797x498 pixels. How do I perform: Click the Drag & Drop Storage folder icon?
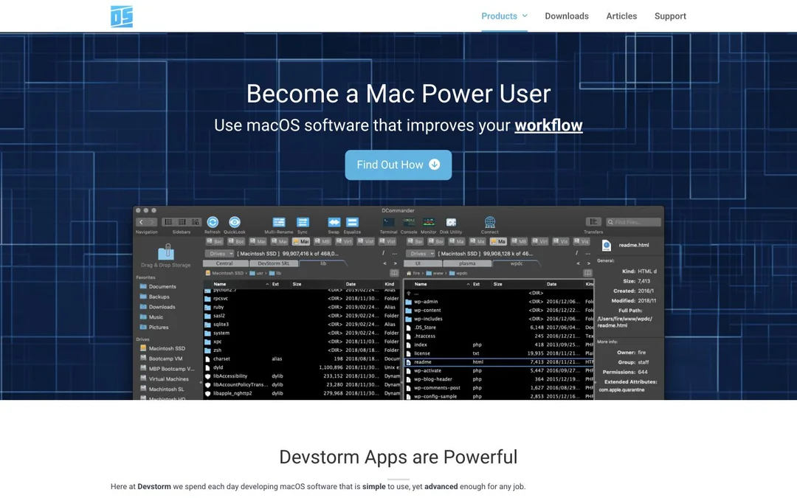click(x=166, y=252)
